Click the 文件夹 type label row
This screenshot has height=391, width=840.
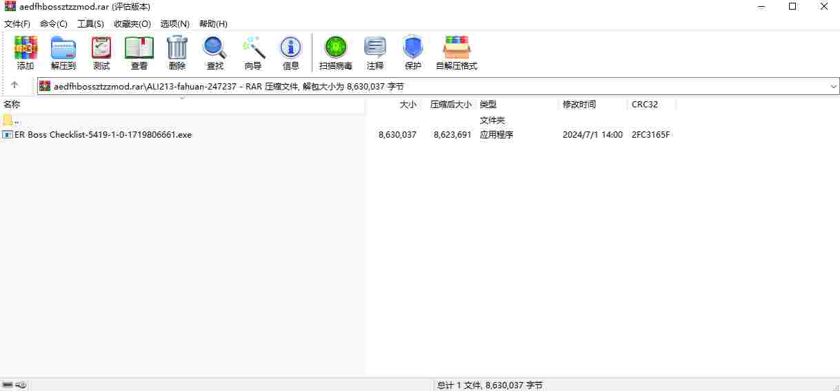[x=492, y=120]
